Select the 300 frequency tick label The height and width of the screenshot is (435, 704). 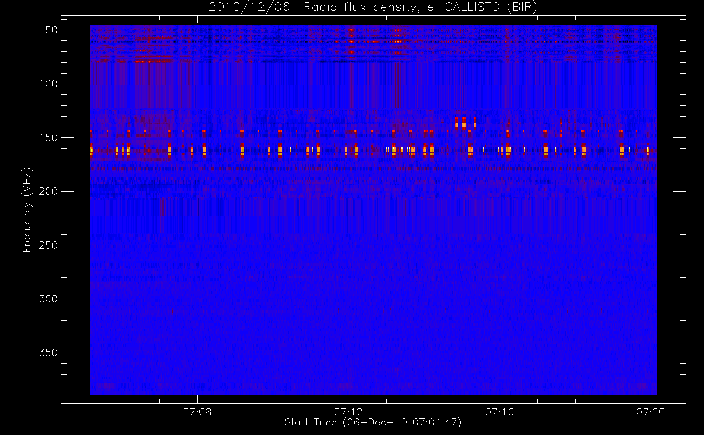[48, 299]
